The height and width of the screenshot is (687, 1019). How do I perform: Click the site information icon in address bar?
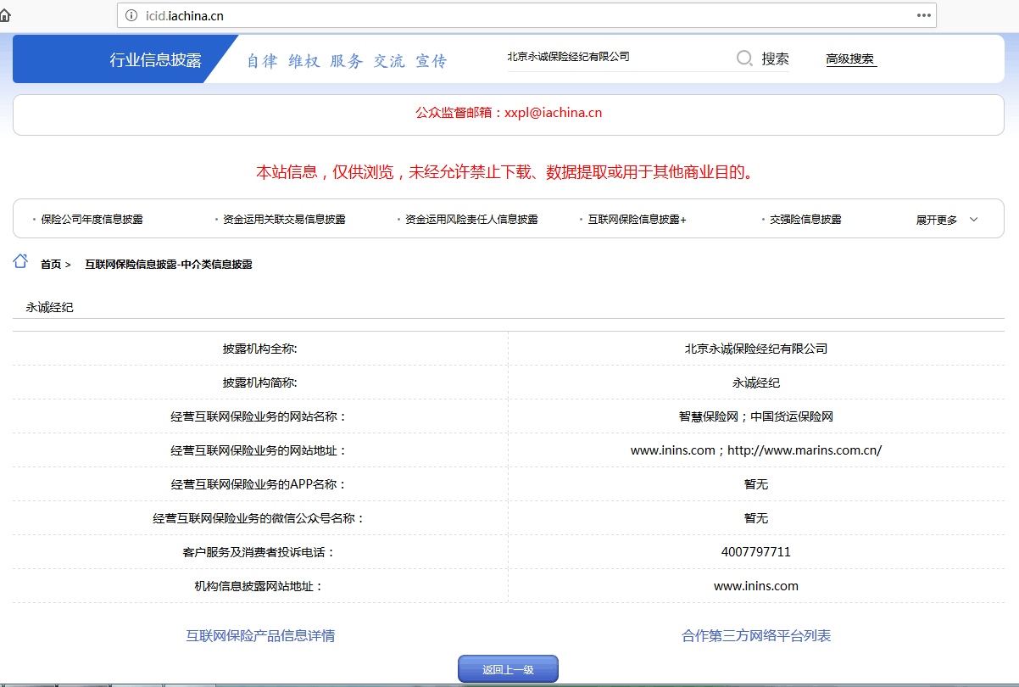click(131, 15)
